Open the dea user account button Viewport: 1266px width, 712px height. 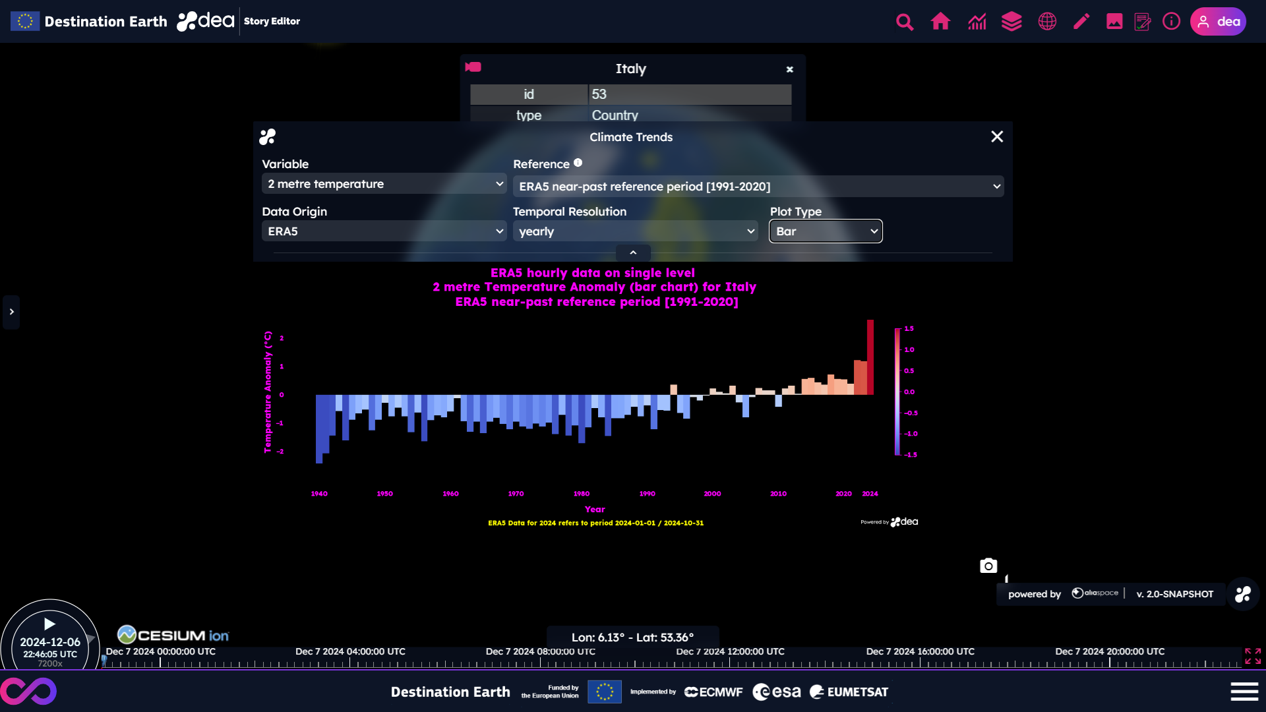point(1218,22)
